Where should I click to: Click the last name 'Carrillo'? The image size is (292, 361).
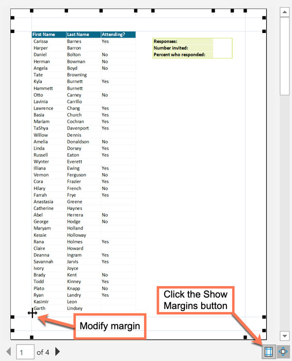point(74,102)
